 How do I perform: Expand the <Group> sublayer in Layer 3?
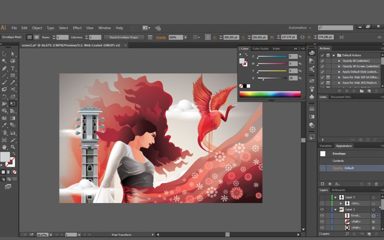[x=341, y=204]
